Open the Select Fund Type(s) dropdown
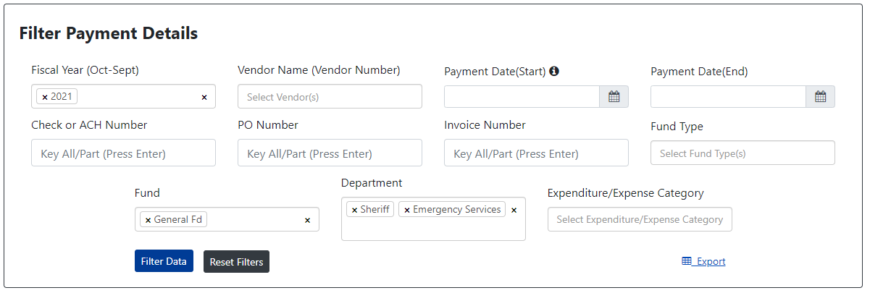The image size is (870, 293). [743, 153]
